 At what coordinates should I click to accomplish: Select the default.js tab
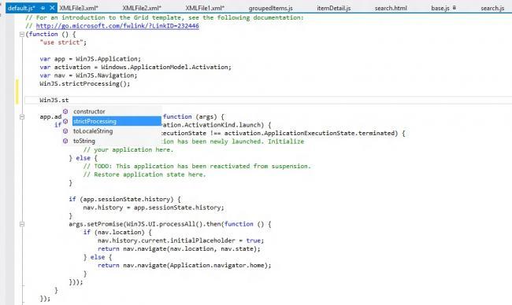[21, 8]
